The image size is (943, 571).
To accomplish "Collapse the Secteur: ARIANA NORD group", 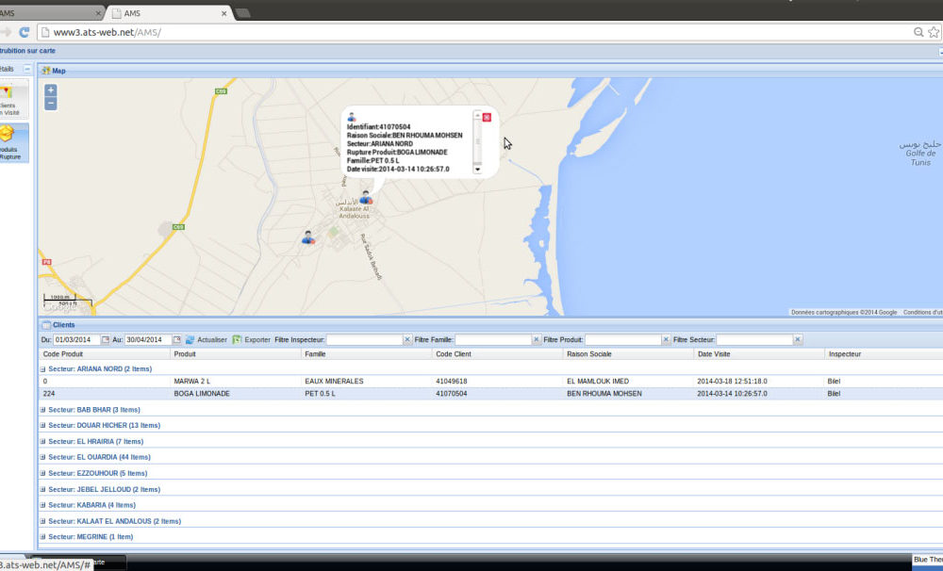I will click(43, 369).
